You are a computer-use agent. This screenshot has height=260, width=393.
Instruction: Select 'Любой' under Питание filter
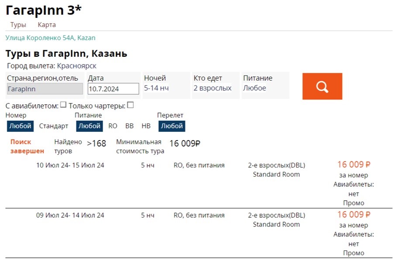[x=90, y=126]
